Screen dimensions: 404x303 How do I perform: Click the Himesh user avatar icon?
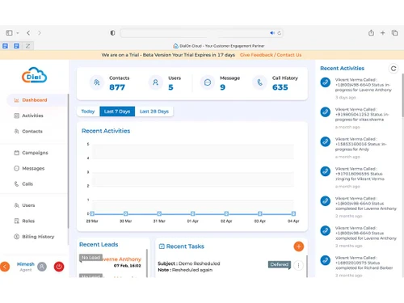pos(42,267)
